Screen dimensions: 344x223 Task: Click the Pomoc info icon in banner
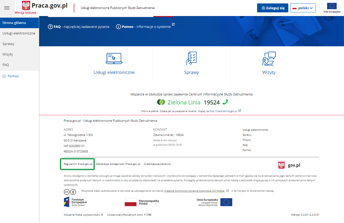118,27
